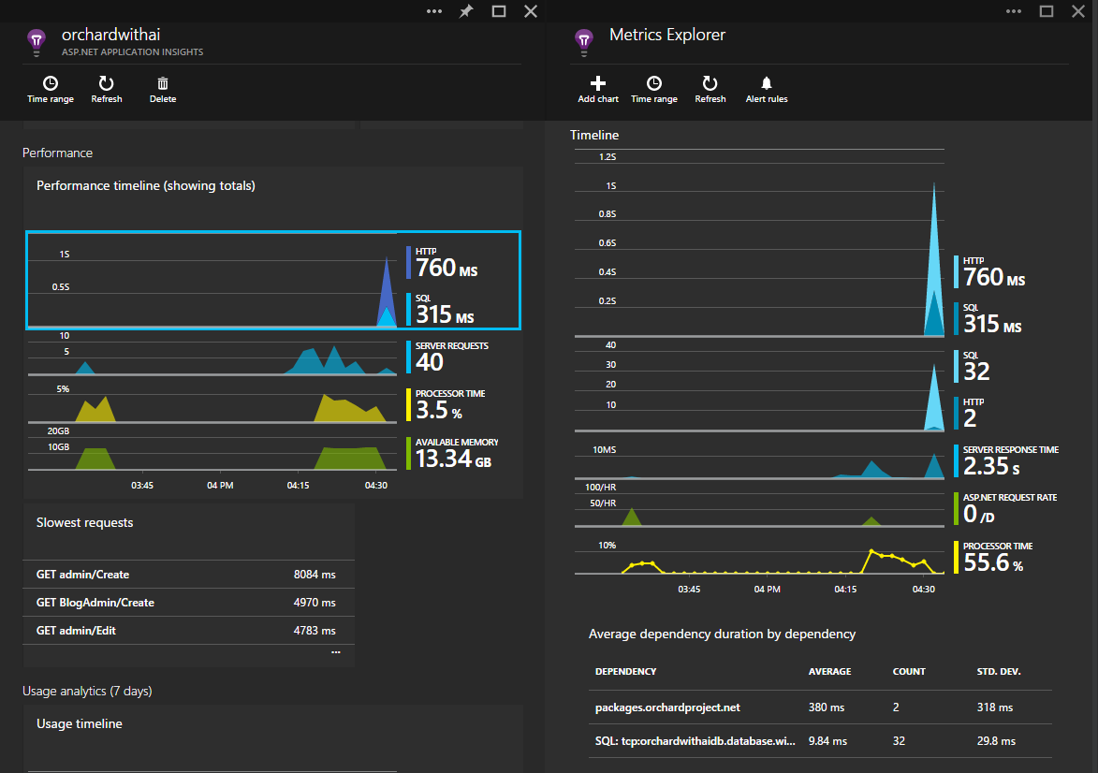Click the 380 ms average cell
The height and width of the screenshot is (773, 1098).
(x=827, y=707)
